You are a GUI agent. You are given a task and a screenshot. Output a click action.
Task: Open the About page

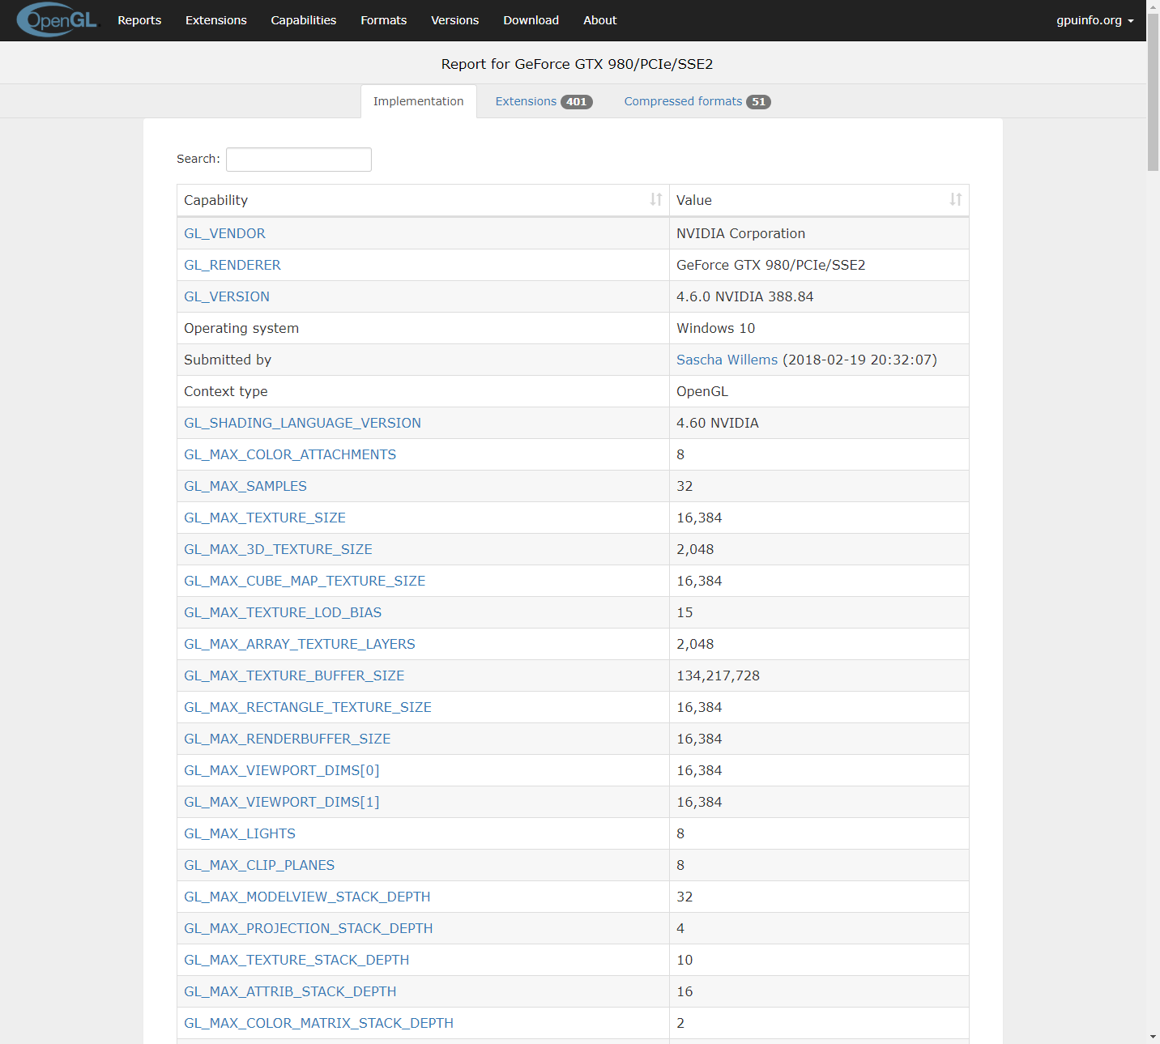tap(600, 20)
